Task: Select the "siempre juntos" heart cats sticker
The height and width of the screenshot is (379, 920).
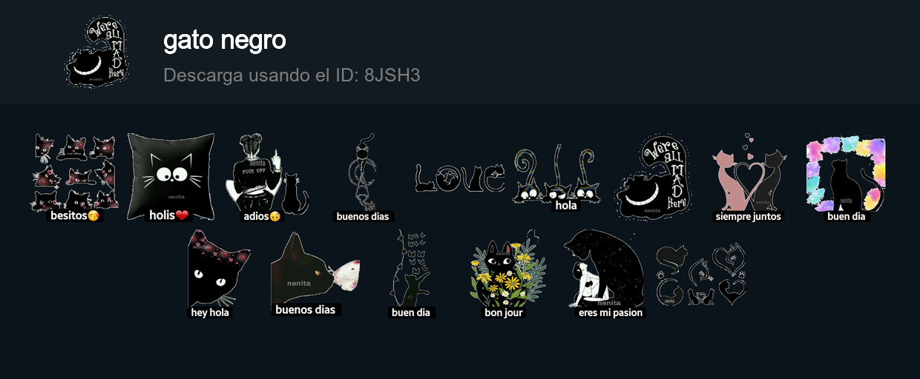Action: coord(749,178)
